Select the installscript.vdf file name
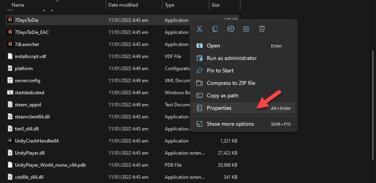376x183 pixels. (30, 57)
